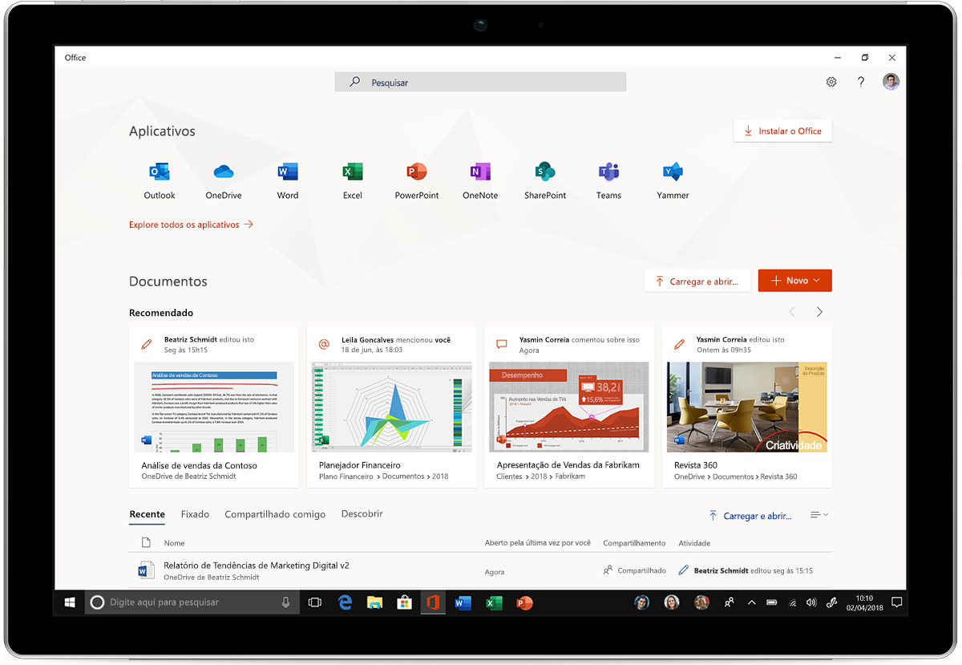Launch Word from the Aplicativos list

point(287,172)
